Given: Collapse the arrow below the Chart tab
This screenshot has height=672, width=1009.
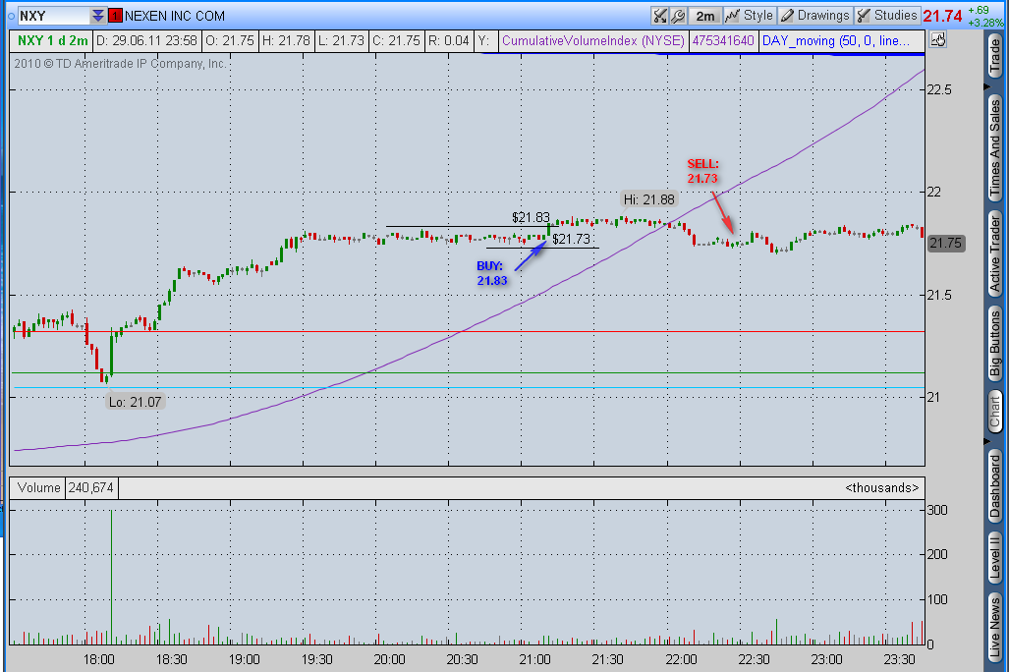Looking at the screenshot, I should point(987,441).
